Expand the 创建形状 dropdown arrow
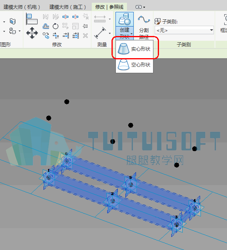The image size is (227, 250). point(131,34)
